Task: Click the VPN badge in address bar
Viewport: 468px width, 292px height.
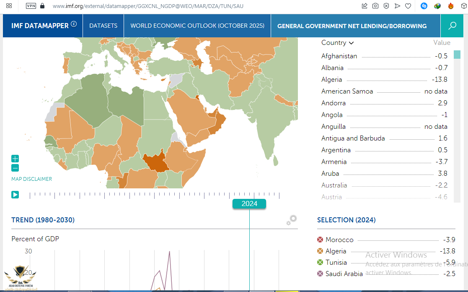Action: pyautogui.click(x=31, y=6)
